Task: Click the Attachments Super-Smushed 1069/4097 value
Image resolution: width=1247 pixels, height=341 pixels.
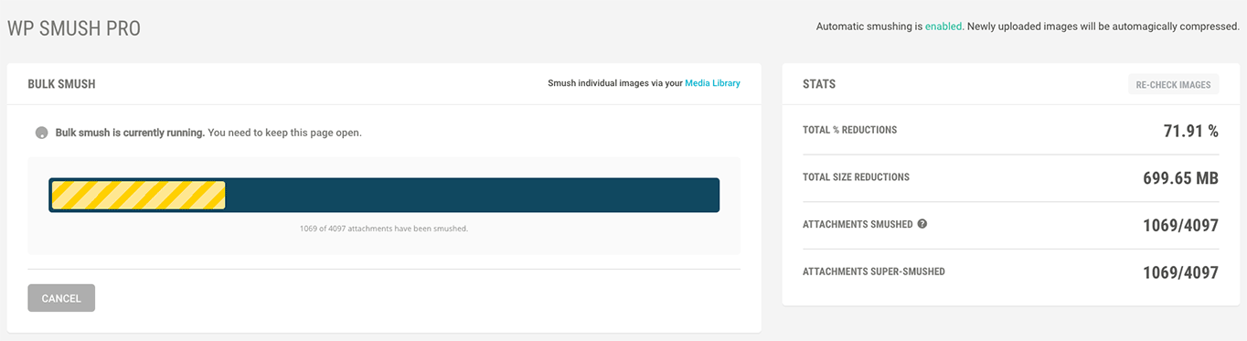Action: coord(1181,272)
